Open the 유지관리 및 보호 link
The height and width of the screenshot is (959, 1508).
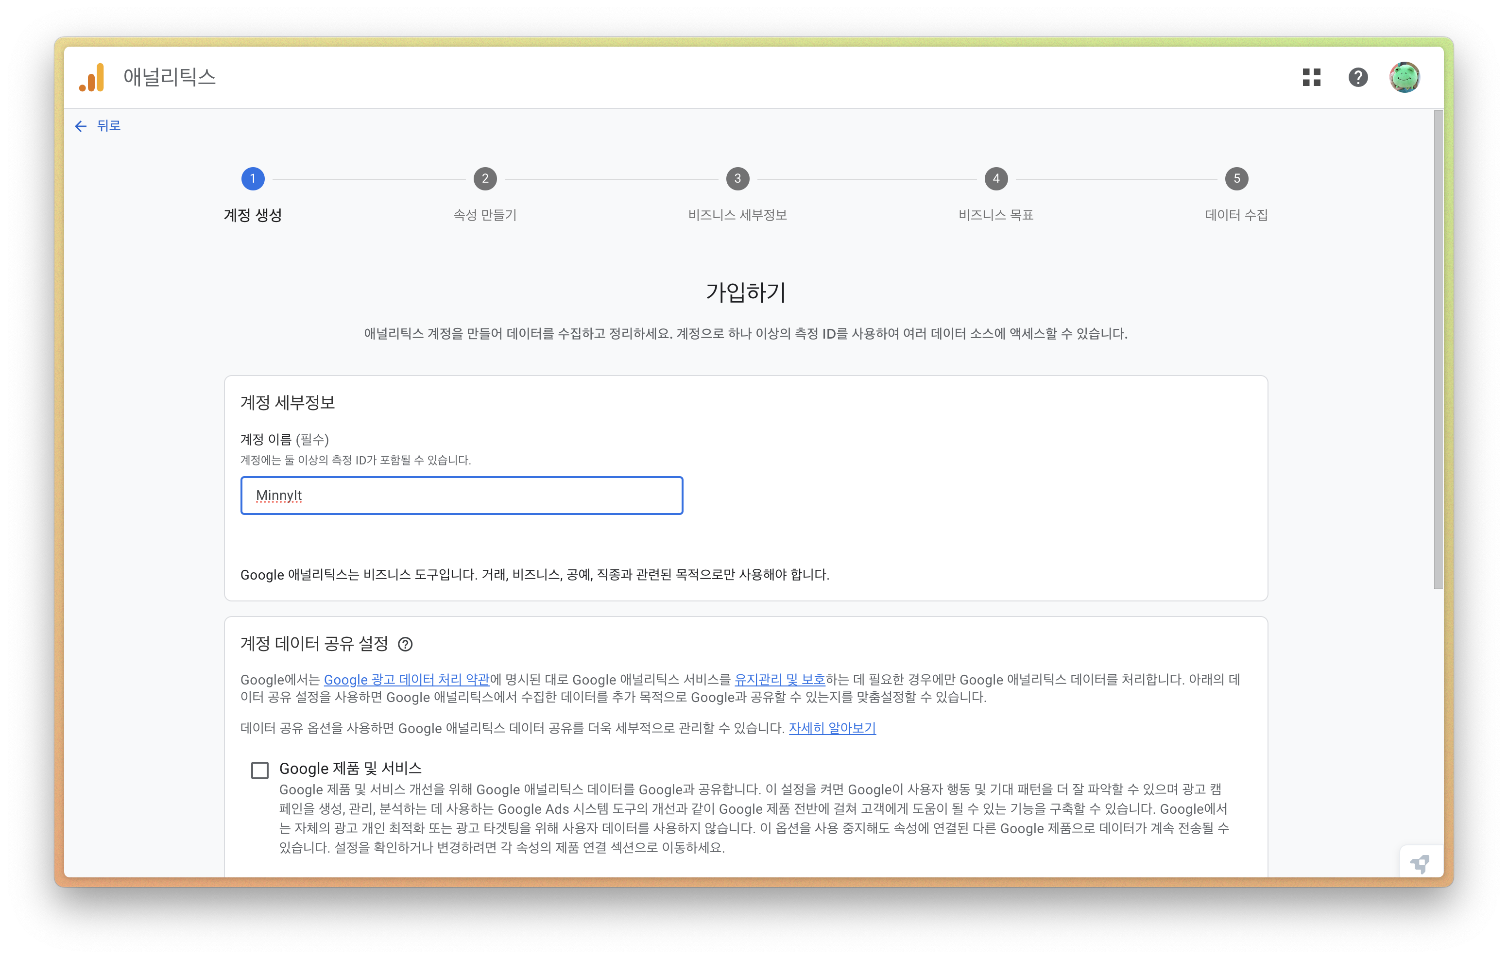(779, 680)
